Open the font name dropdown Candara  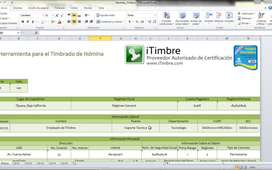43,15
